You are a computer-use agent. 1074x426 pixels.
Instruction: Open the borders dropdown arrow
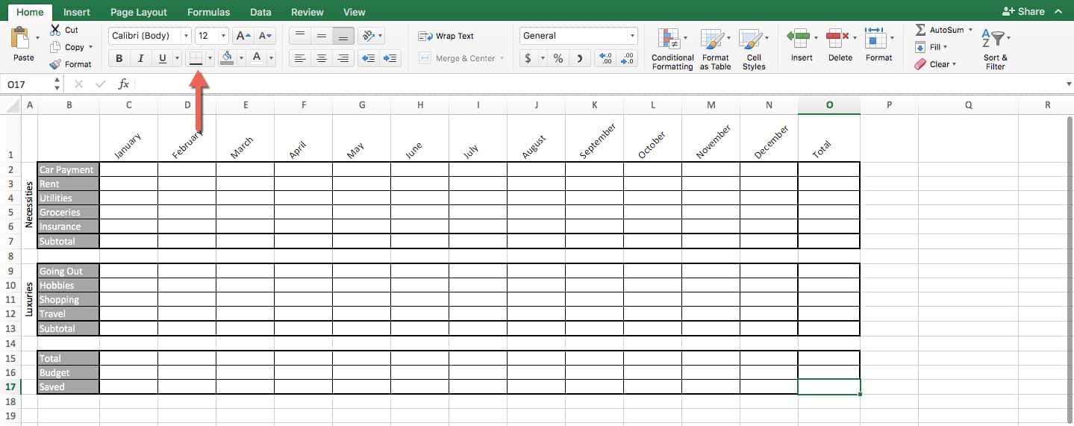(210, 58)
